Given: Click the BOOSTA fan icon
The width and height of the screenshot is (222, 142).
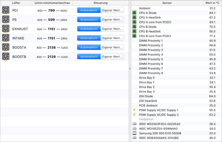Looking at the screenshot, I should 6,47.
